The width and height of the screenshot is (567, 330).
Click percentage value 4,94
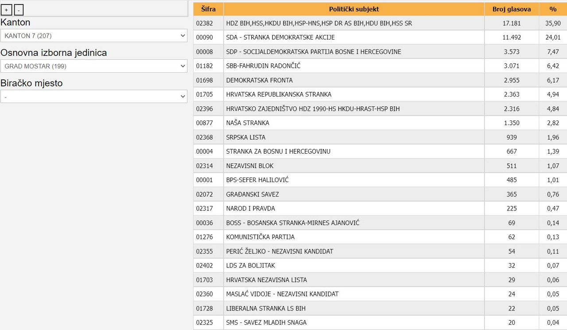(x=553, y=94)
